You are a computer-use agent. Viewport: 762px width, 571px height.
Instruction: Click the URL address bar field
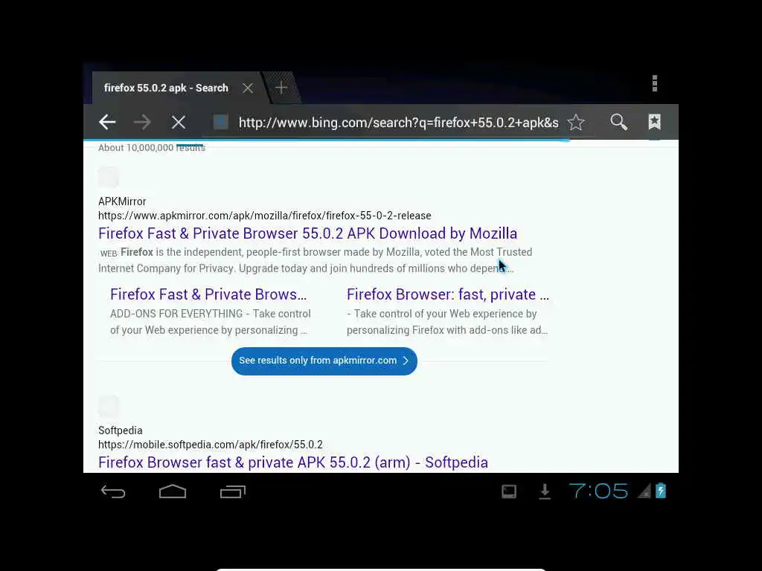pos(399,123)
